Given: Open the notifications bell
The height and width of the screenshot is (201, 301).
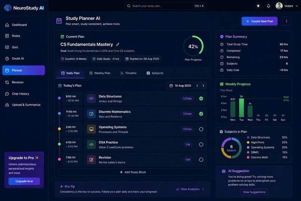Looking at the screenshot, I should tap(269, 6).
